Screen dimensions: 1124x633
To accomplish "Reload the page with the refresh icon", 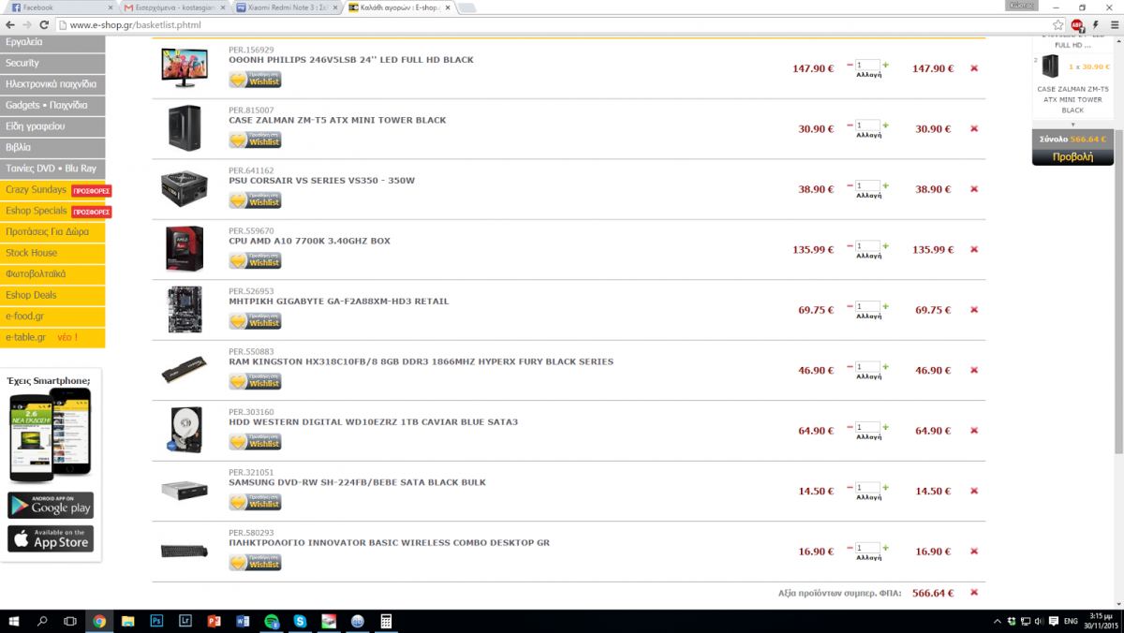I will (x=44, y=25).
